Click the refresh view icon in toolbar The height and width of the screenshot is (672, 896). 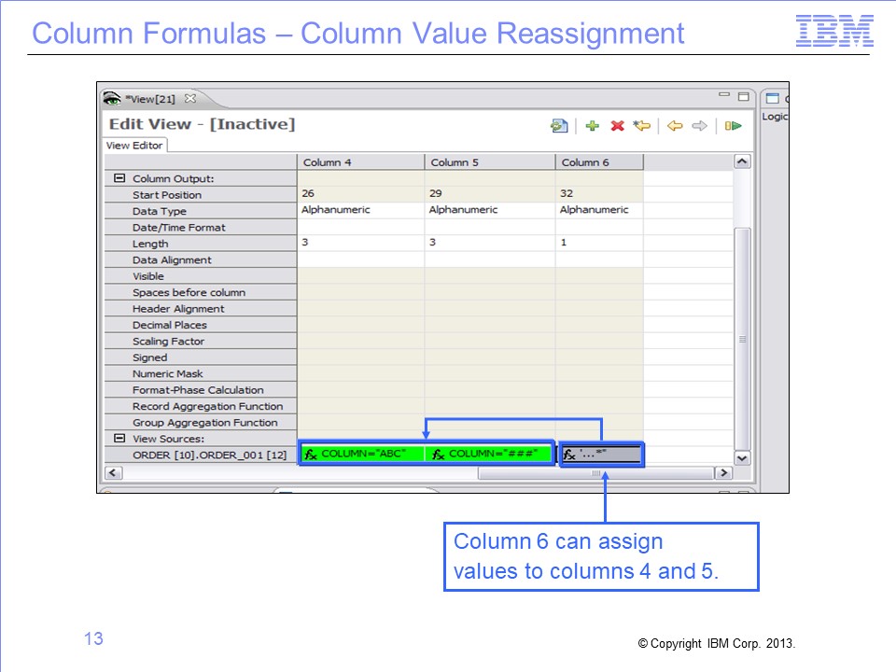(559, 126)
